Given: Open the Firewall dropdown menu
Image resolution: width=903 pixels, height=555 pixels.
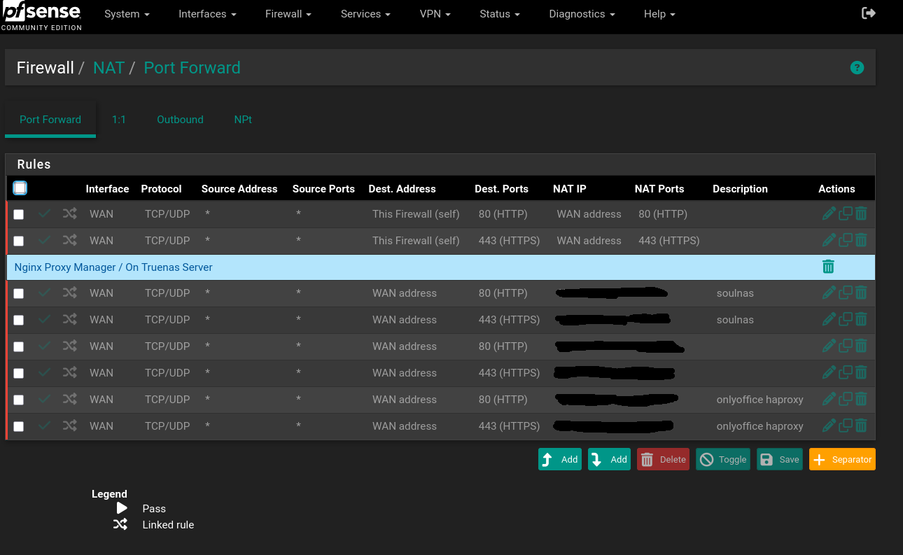Looking at the screenshot, I should tap(288, 14).
